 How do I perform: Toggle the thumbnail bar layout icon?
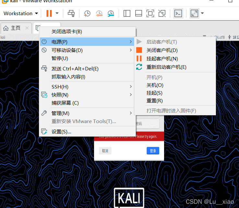pyautogui.click(x=138, y=13)
